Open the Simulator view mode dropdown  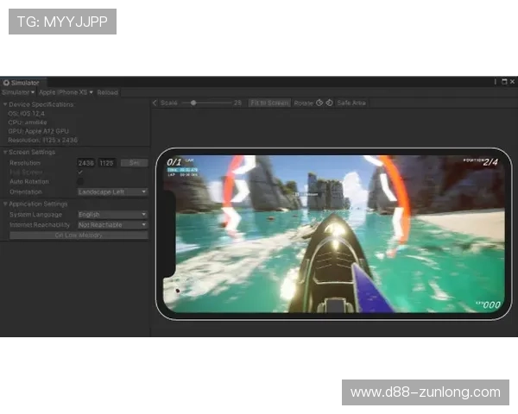[x=18, y=92]
